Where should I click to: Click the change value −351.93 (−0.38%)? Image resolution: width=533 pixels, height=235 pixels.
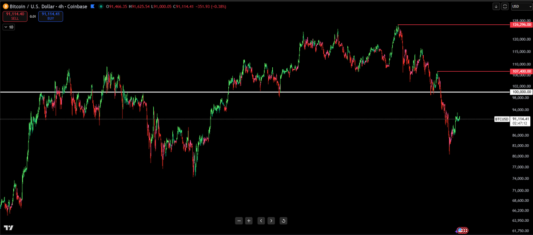tap(211, 7)
